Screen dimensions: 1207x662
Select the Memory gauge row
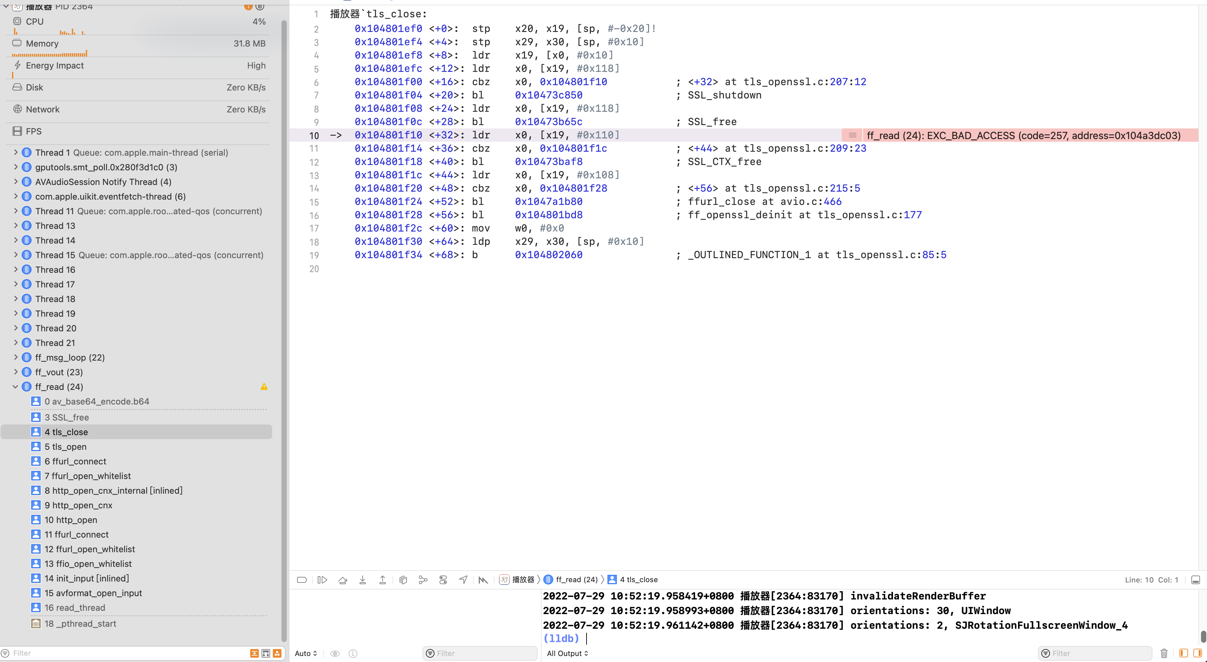pos(138,44)
